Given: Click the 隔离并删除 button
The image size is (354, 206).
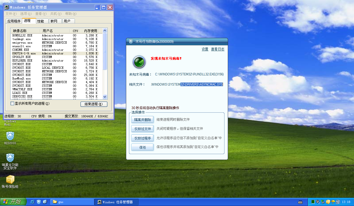Looking at the screenshot, I should click(x=143, y=120).
